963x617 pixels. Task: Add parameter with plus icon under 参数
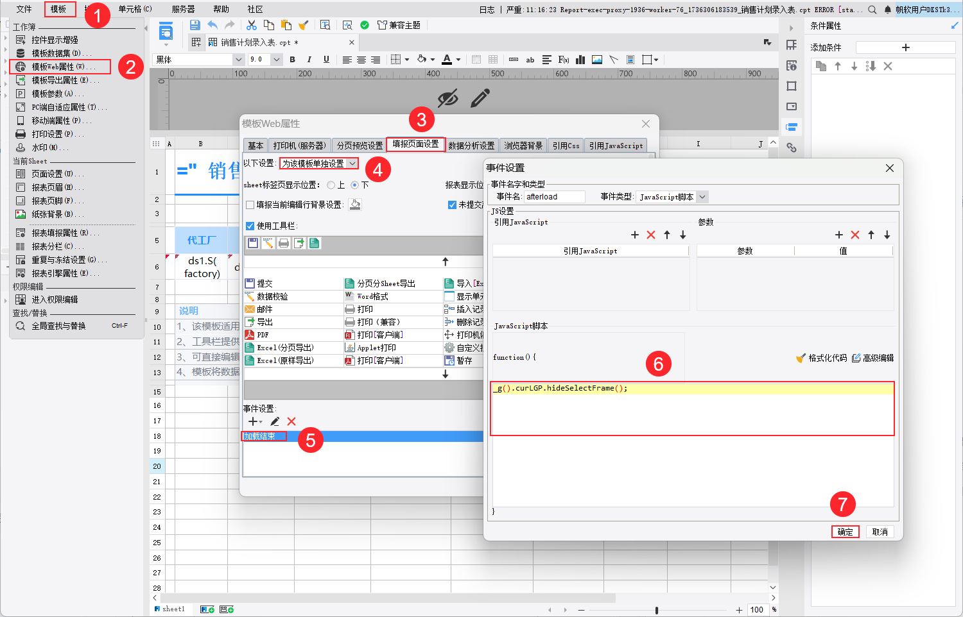tap(839, 235)
